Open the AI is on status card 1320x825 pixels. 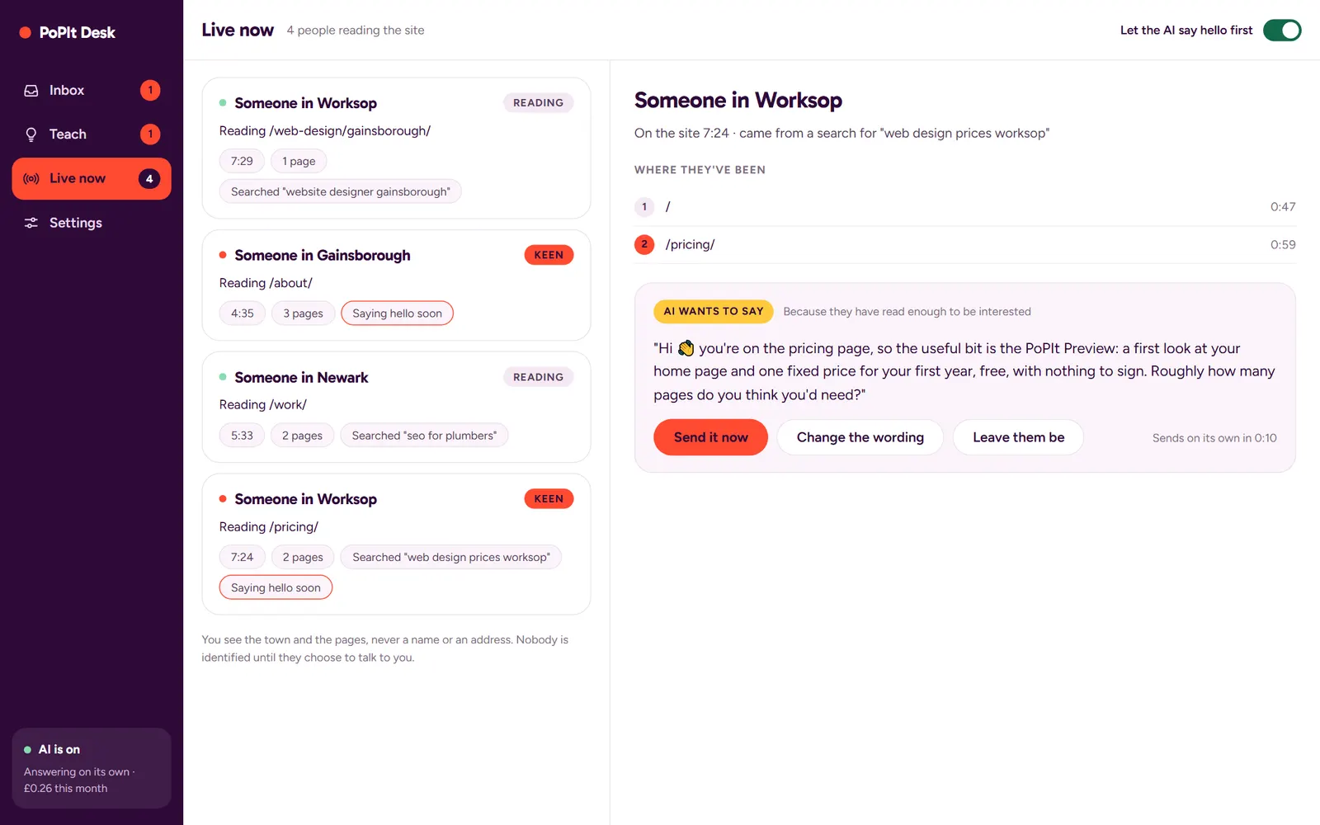[x=92, y=768]
